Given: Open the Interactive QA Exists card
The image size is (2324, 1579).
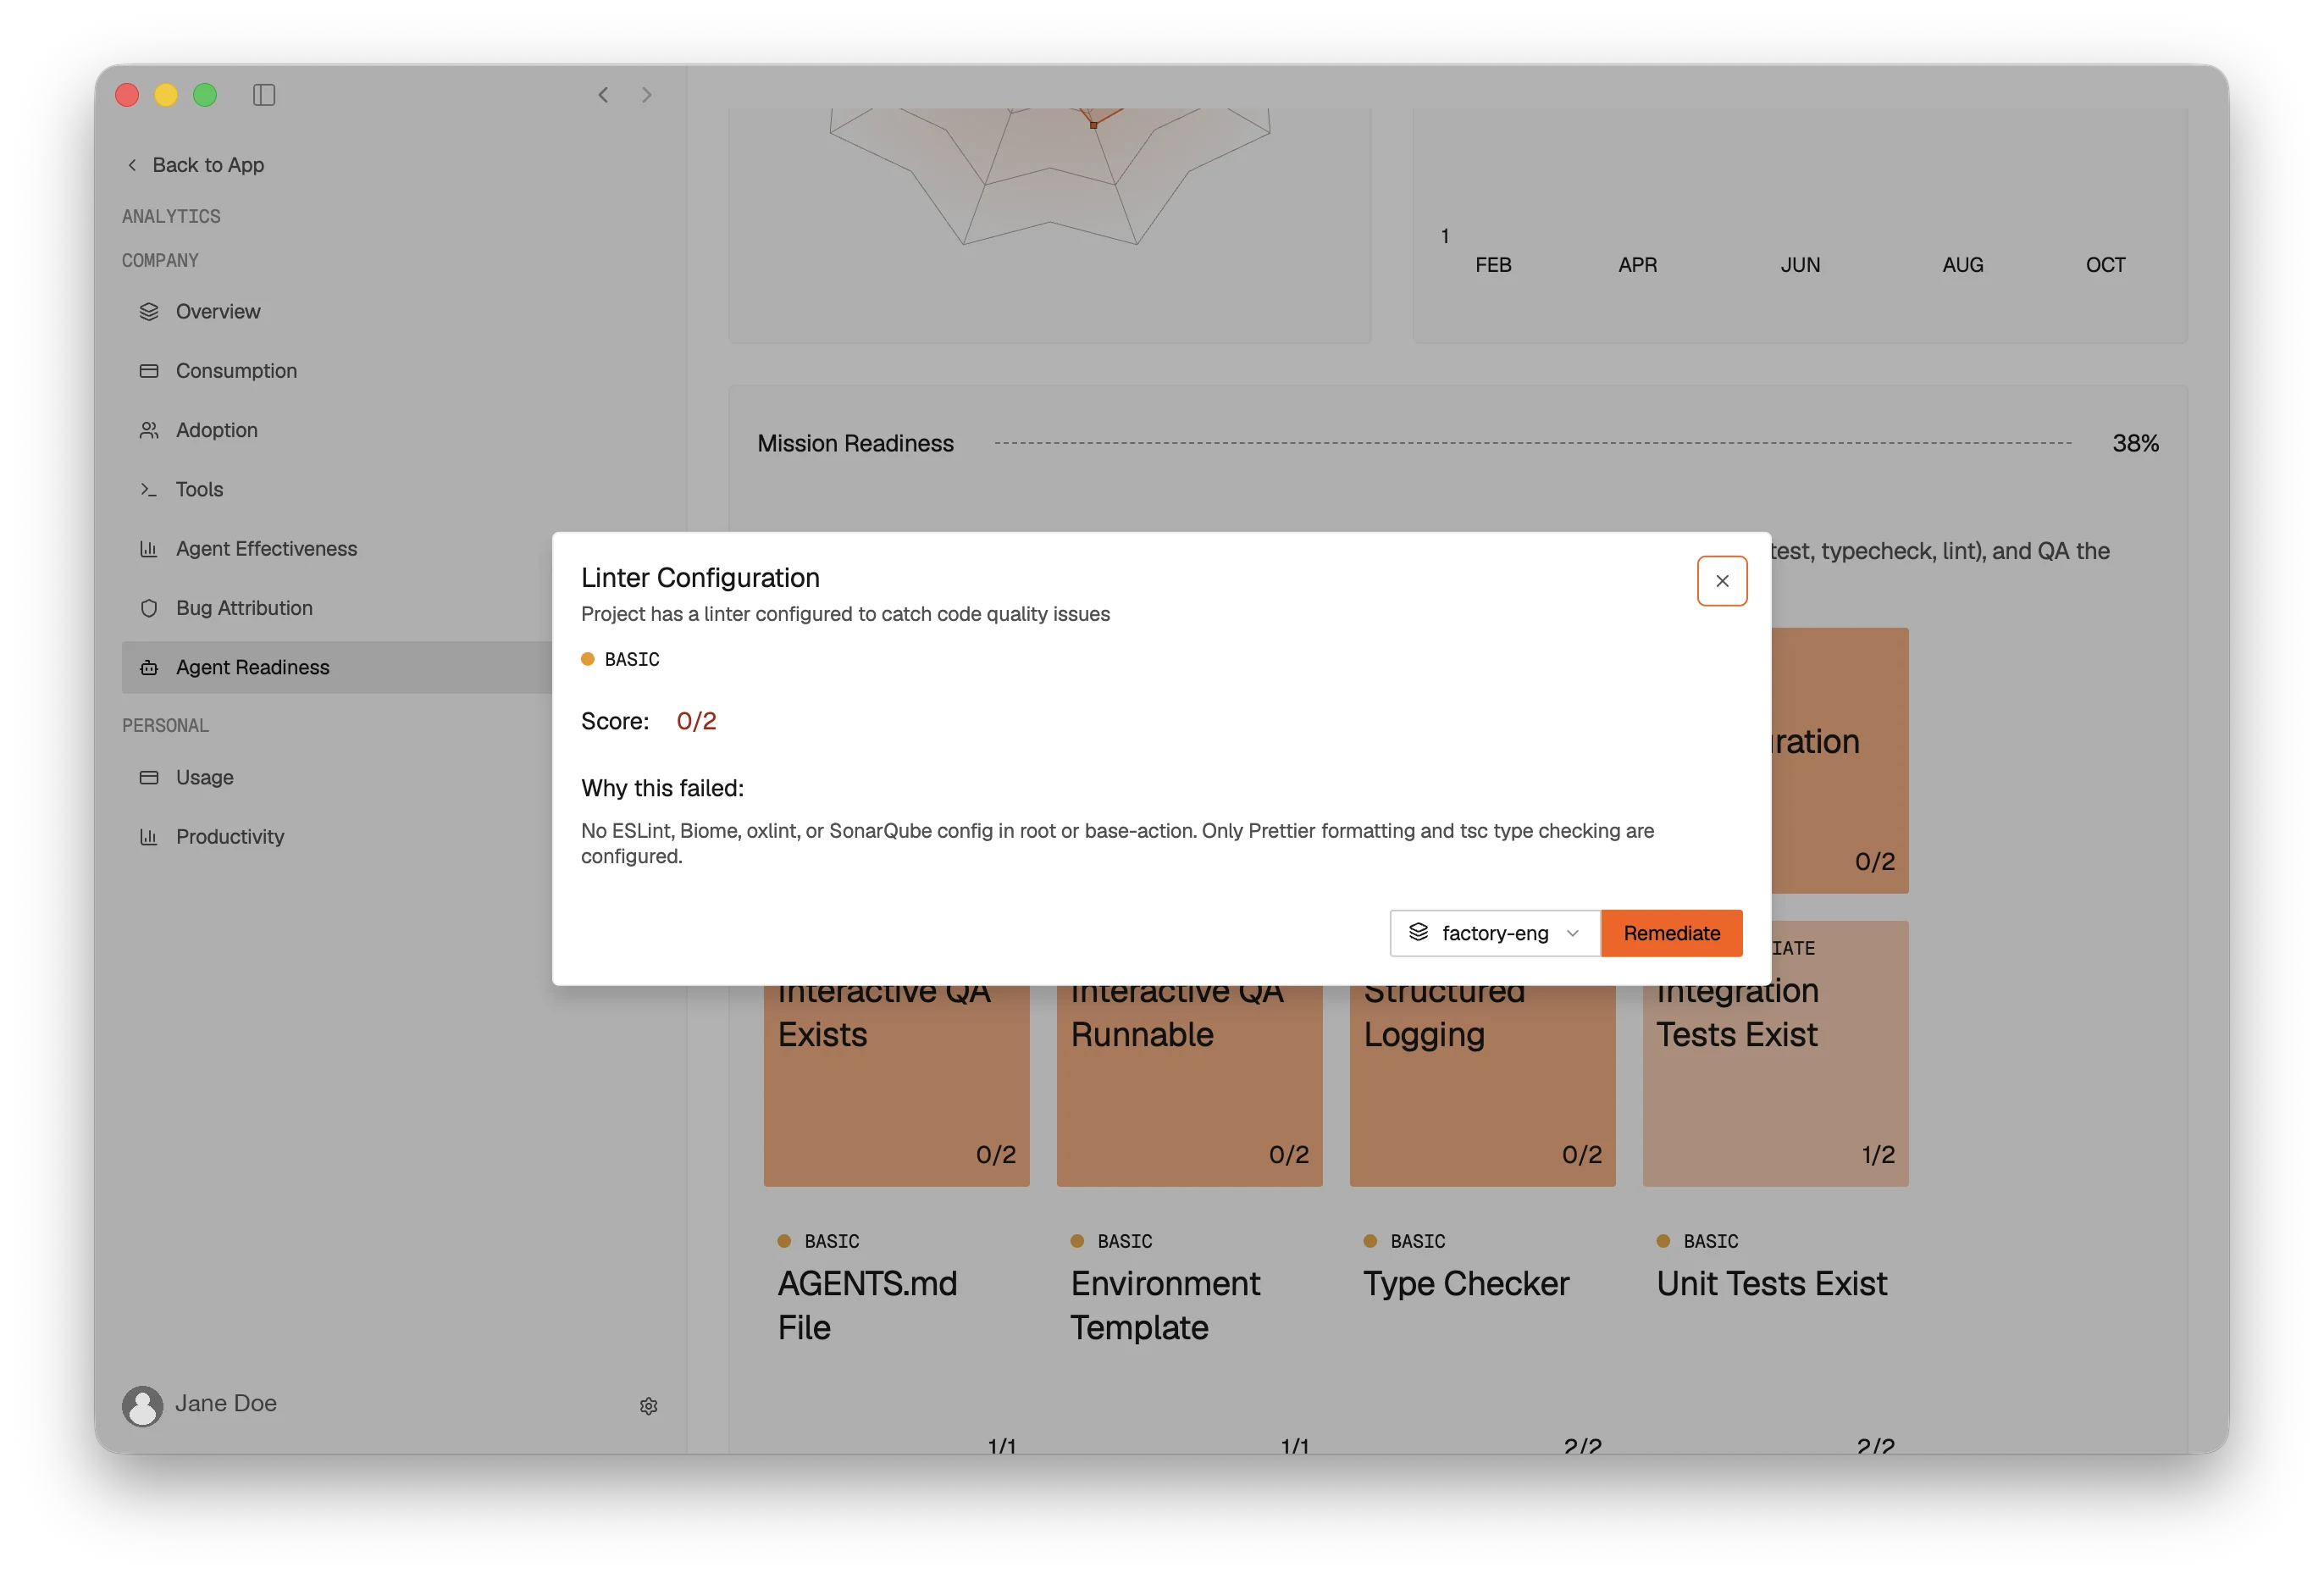Looking at the screenshot, I should point(896,1084).
